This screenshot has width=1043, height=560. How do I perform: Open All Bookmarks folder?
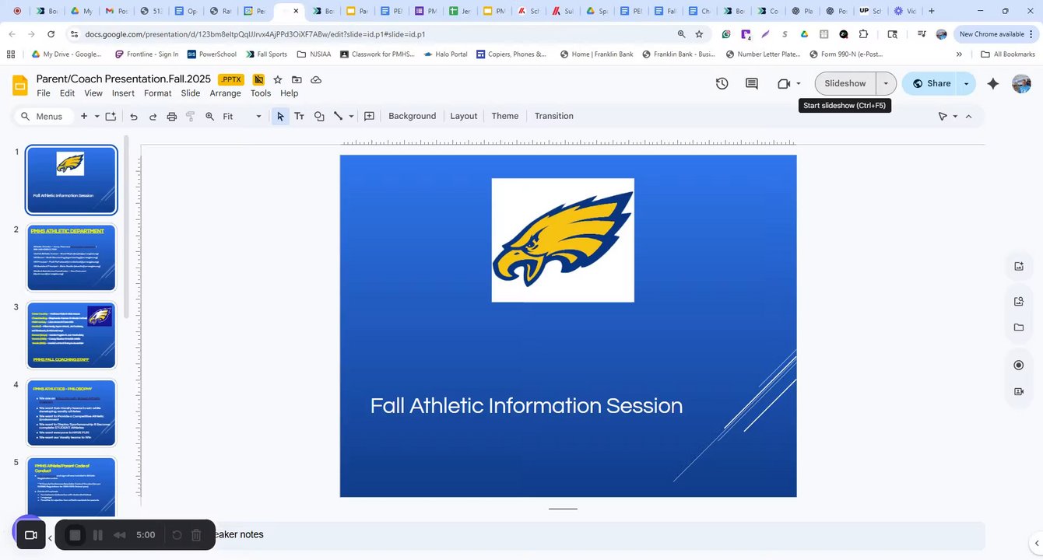[x=1008, y=54]
